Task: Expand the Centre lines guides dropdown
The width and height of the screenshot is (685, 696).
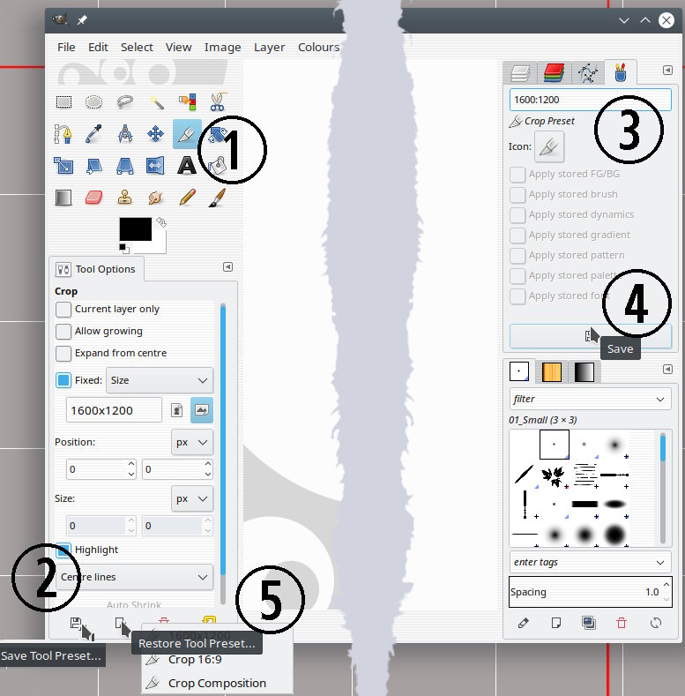Action: click(x=136, y=577)
